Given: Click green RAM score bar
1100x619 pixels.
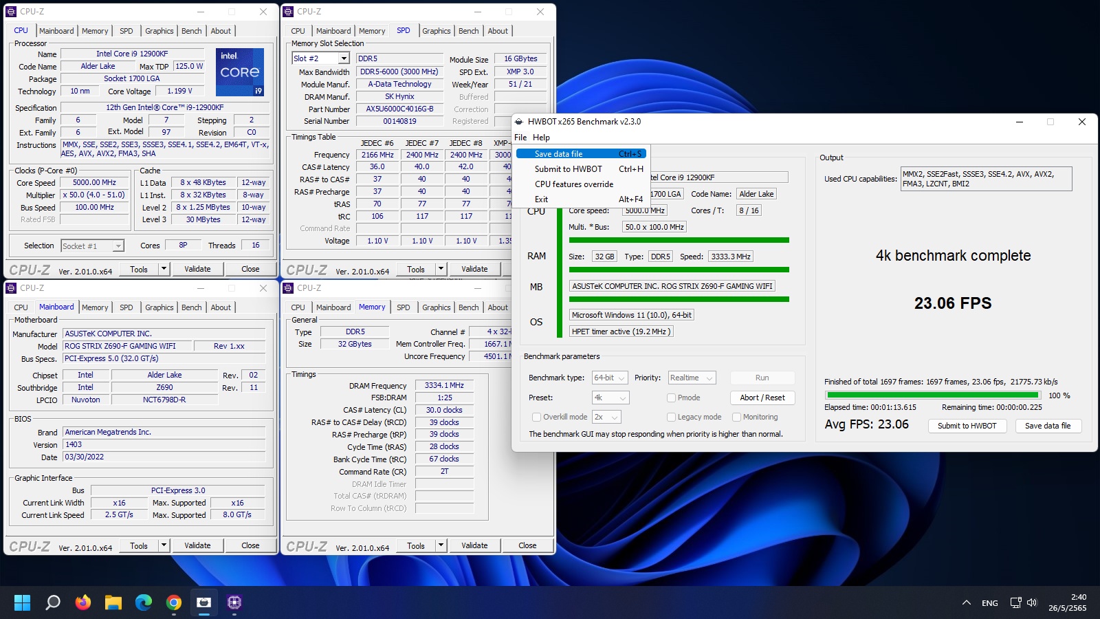Looking at the screenshot, I should coord(679,270).
